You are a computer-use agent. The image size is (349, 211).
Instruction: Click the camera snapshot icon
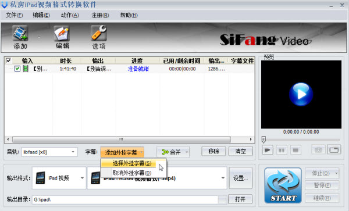318,150
